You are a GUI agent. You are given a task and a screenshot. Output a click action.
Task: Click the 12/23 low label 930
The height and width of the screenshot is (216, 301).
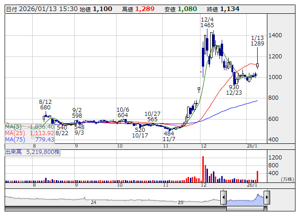tap(234, 87)
